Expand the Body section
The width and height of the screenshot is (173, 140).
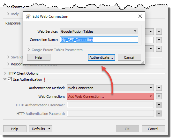pos(8,14)
